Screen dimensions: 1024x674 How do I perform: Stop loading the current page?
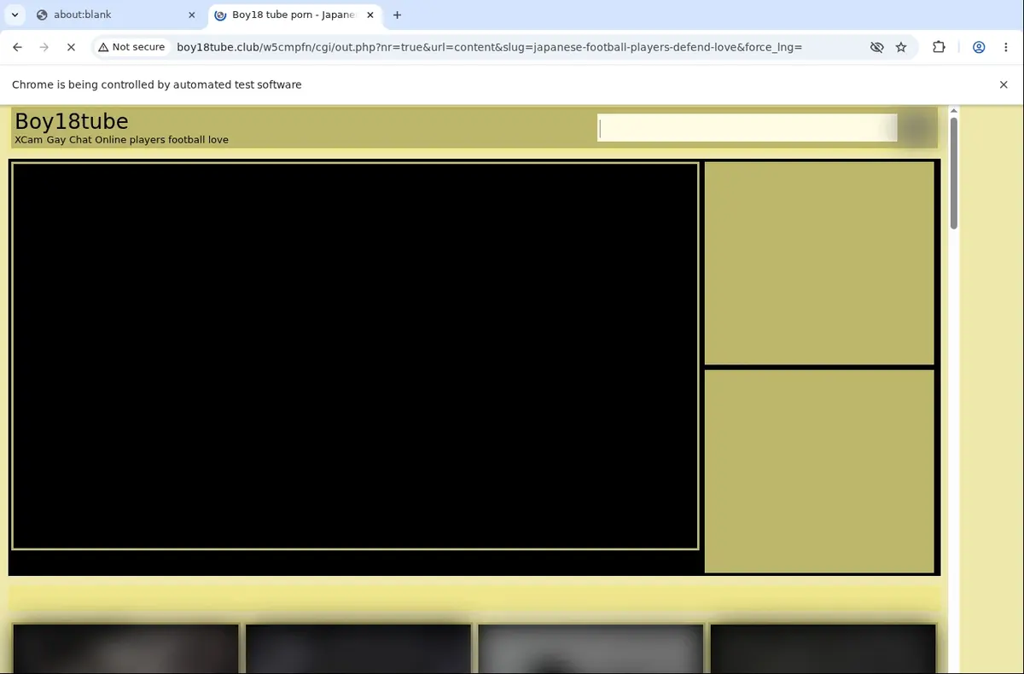coord(72,47)
